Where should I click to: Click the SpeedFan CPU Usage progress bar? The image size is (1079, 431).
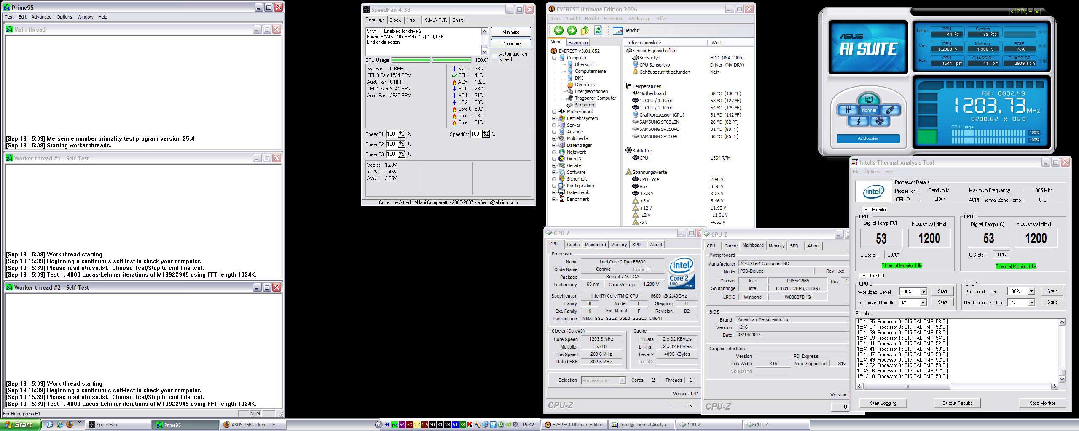coord(432,60)
